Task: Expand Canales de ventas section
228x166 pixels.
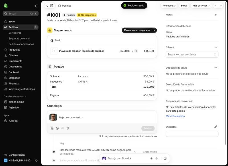Action: tap(15, 96)
